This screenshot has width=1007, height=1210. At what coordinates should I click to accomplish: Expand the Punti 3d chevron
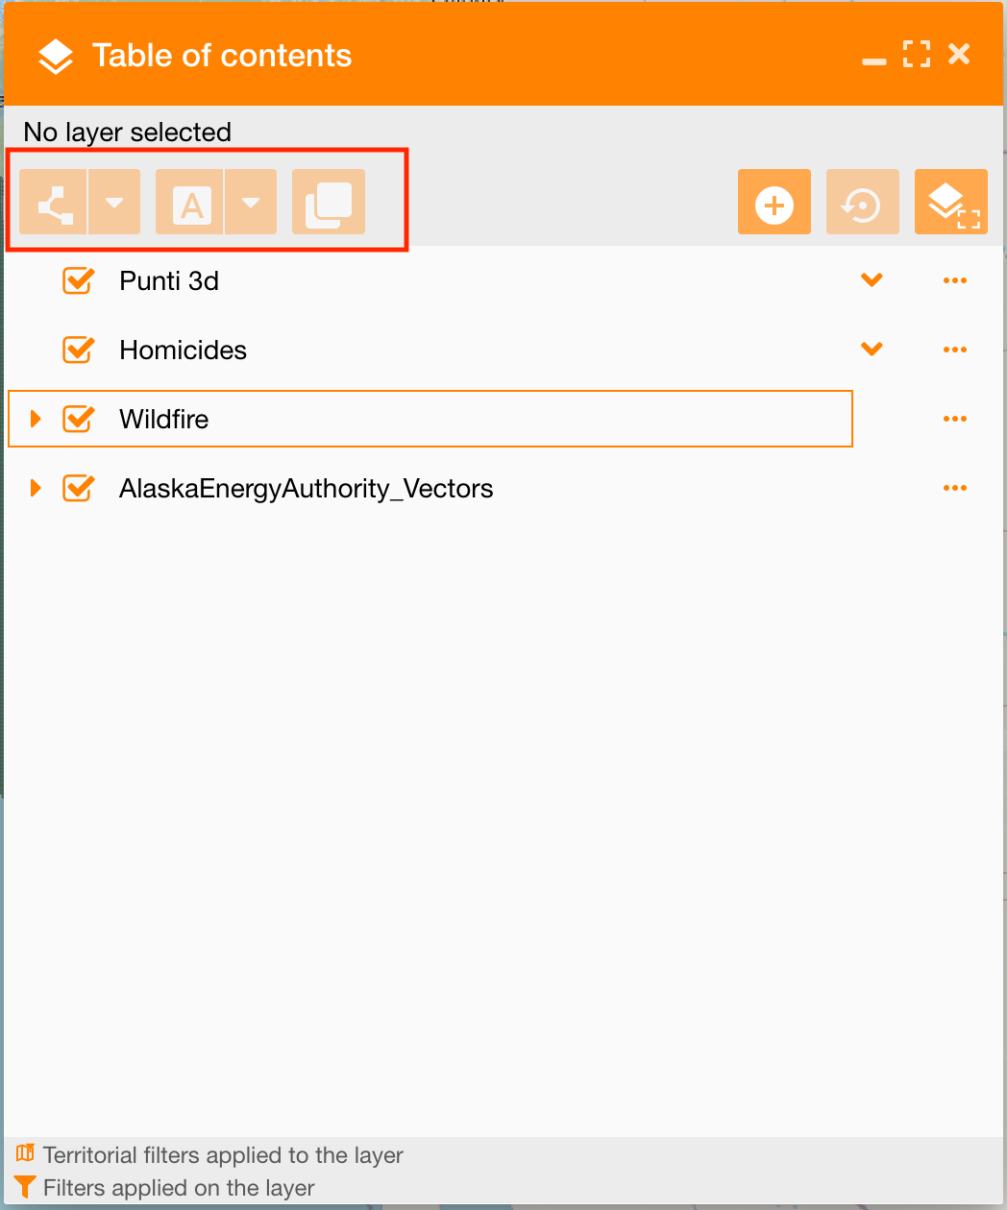872,280
